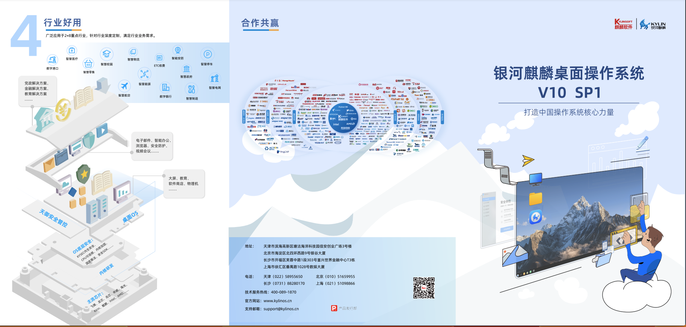Click the 智慧政府 building icon
This screenshot has width=686, height=327.
[187, 69]
